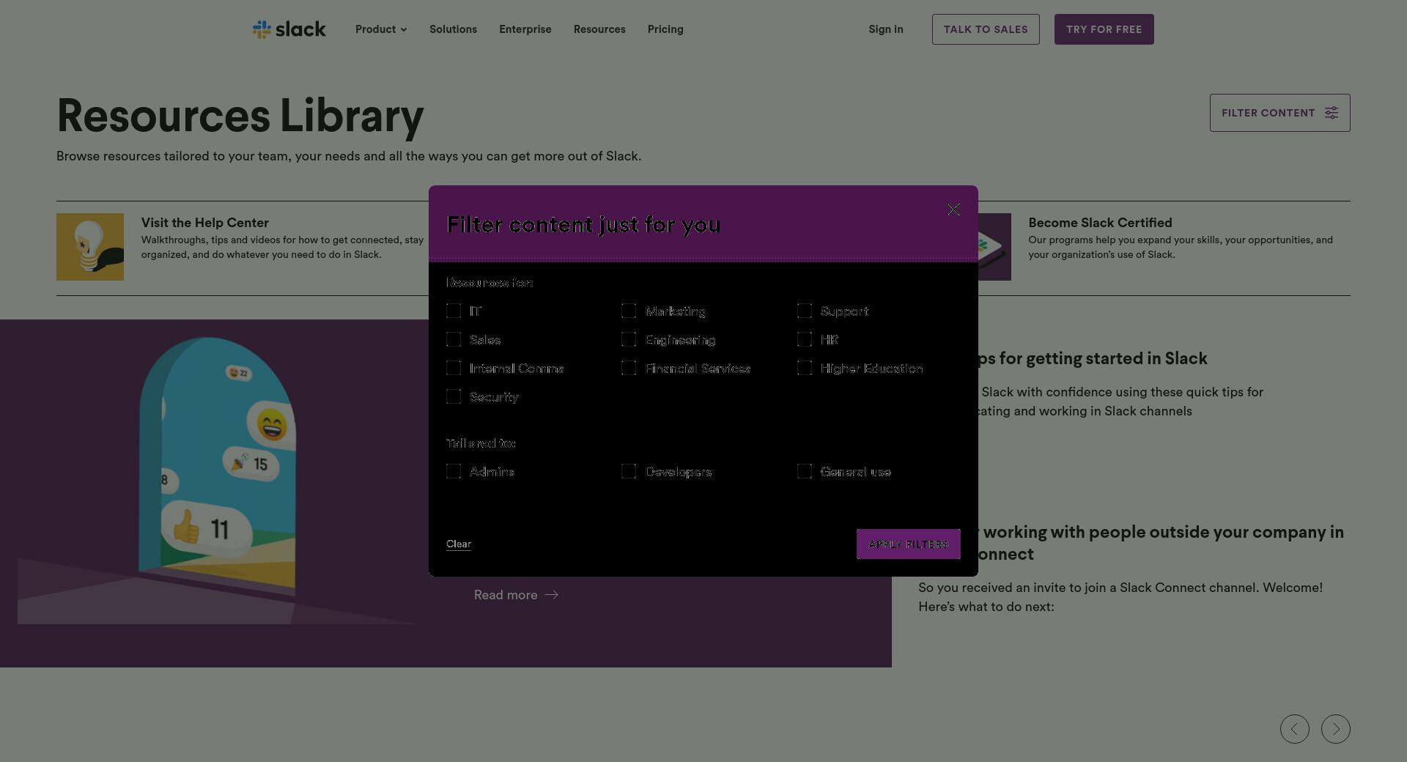Check the Admins checkbox
This screenshot has width=1407, height=762.
point(454,471)
